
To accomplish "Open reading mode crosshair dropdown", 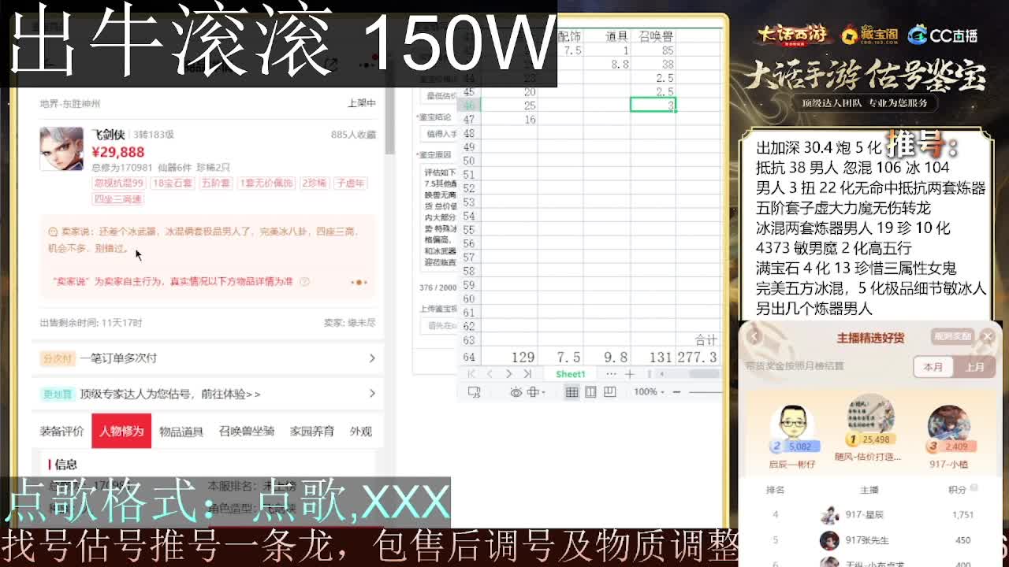I will coord(536,392).
